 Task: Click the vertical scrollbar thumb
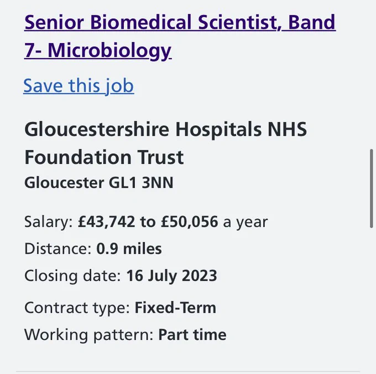point(372,188)
